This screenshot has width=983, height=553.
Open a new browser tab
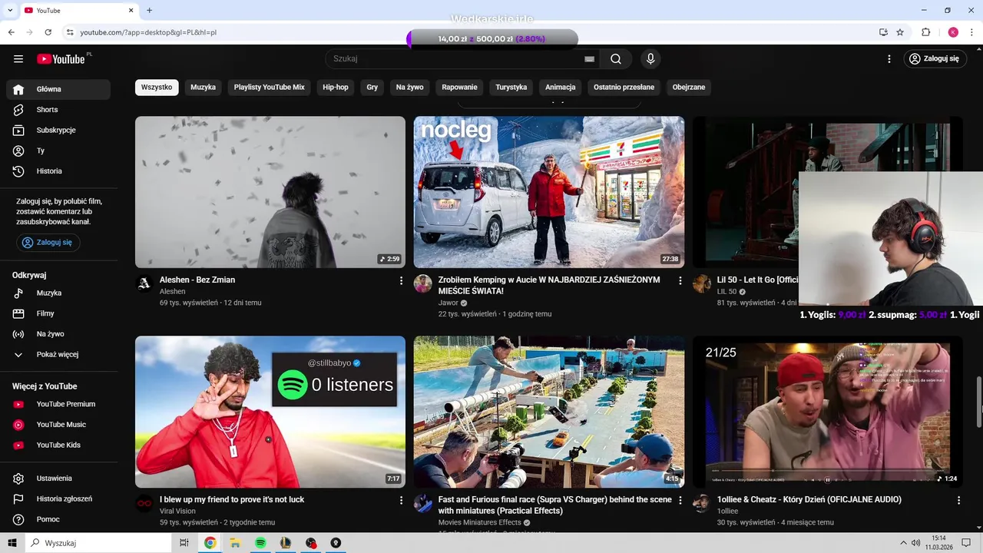coord(149,10)
